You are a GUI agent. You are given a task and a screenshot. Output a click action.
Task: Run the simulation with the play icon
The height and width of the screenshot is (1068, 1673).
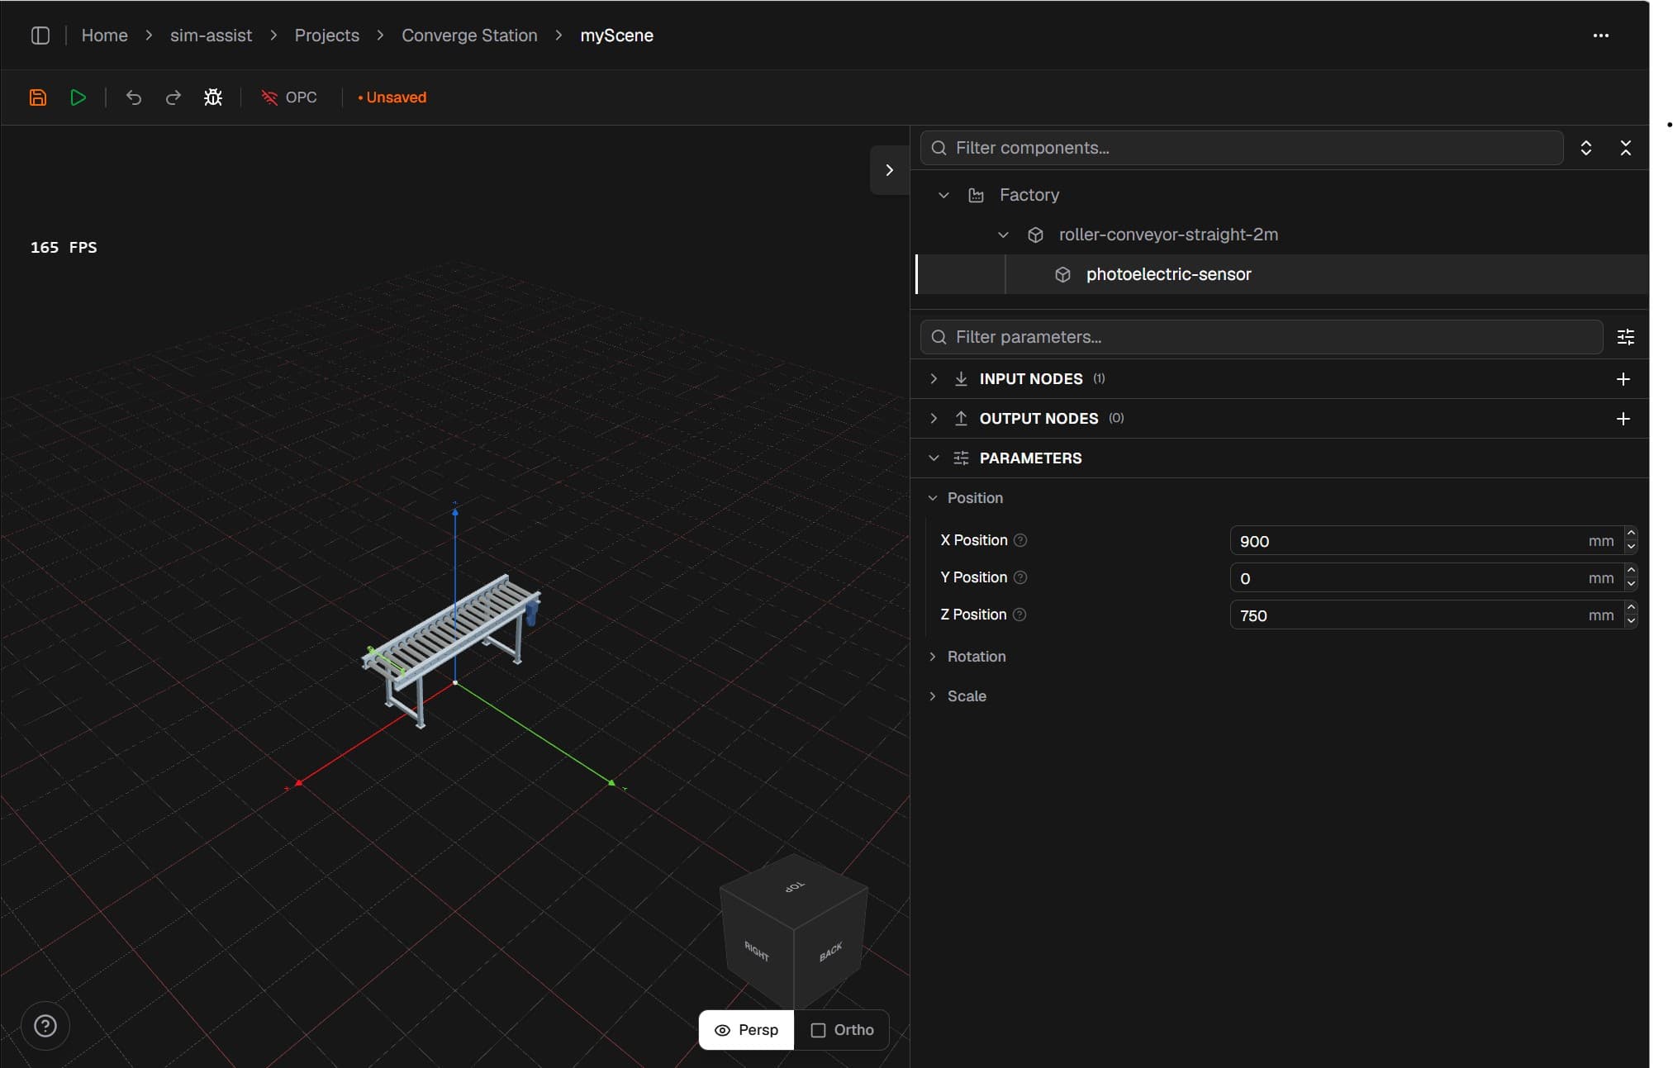(x=78, y=97)
